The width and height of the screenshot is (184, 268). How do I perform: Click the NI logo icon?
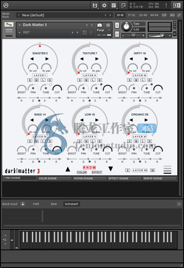pos(177,6)
